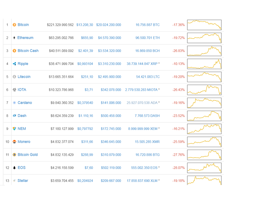This screenshot has width=264, height=198.
Task: Click the Dash logo icon
Action: [x=14, y=115]
